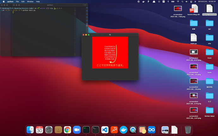Select the deploy.command file on desktop
Viewport: 218px width, 136px height.
(x=209, y=10)
